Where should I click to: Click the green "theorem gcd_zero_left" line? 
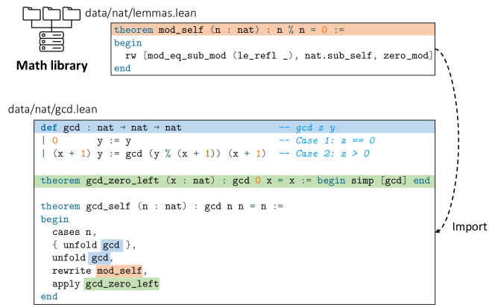pos(234,181)
